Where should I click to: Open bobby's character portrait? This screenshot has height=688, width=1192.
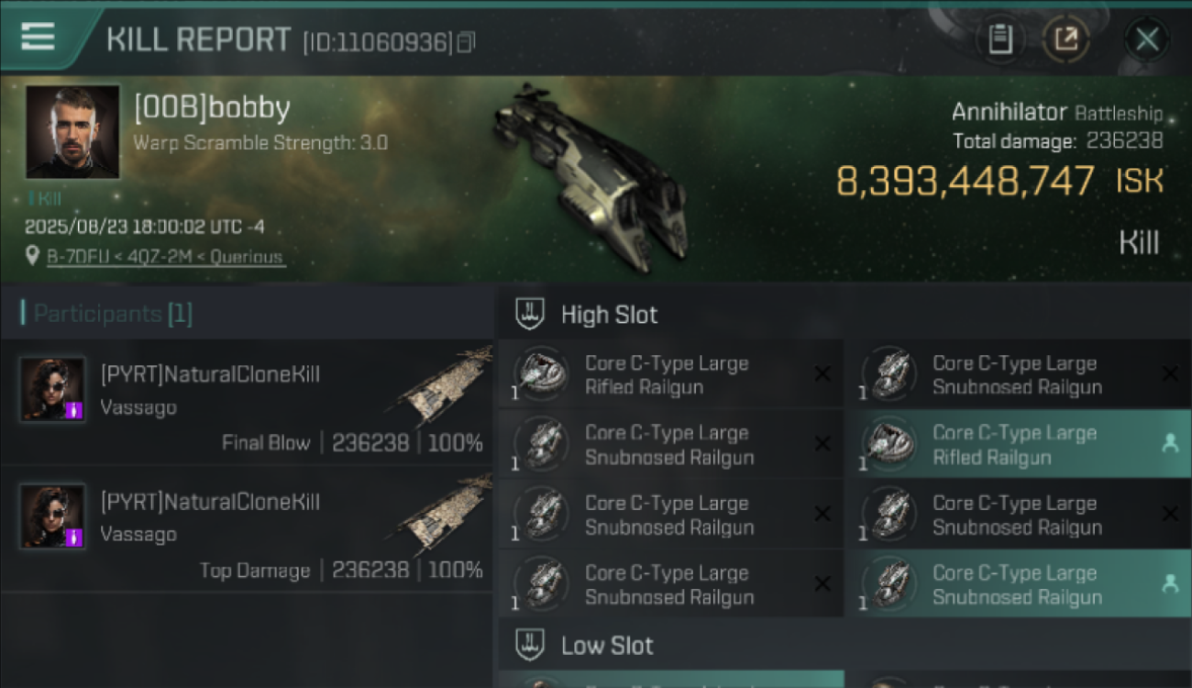pyautogui.click(x=72, y=131)
